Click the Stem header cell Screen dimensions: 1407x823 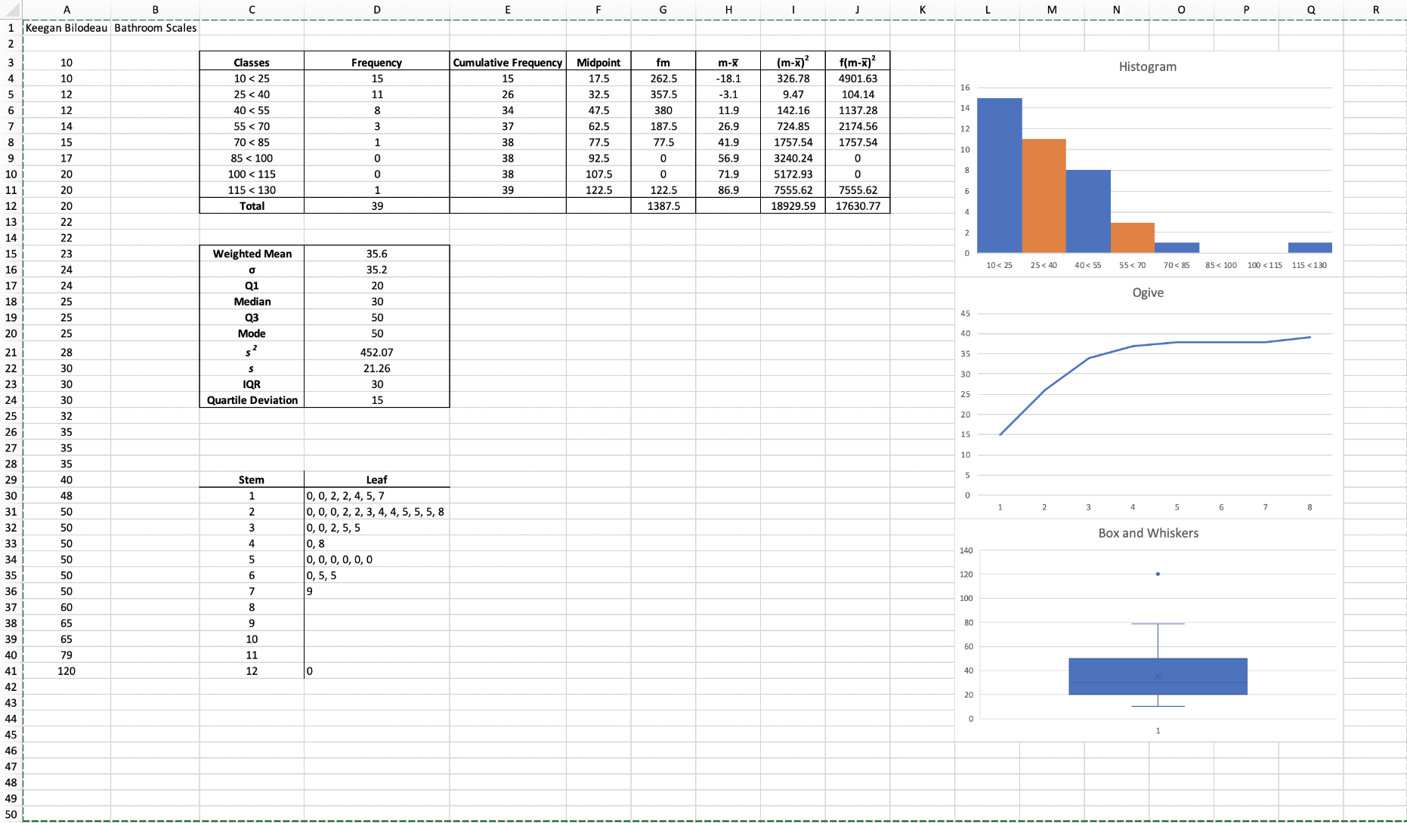coord(252,480)
